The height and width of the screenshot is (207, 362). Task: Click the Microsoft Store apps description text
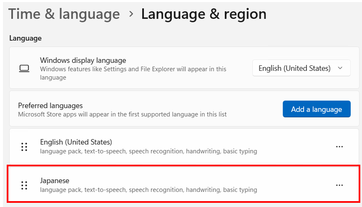122,114
